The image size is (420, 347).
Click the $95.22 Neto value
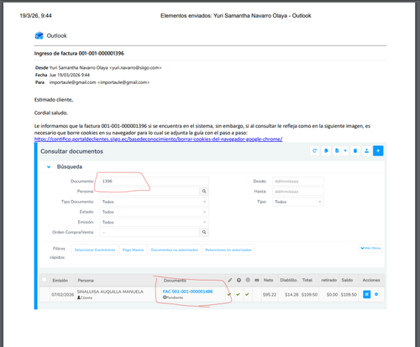point(270,295)
